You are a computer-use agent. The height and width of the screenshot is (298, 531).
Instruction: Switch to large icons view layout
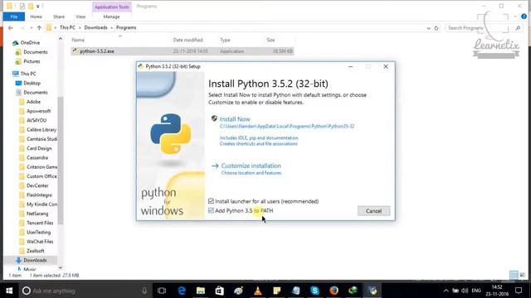click(x=523, y=275)
